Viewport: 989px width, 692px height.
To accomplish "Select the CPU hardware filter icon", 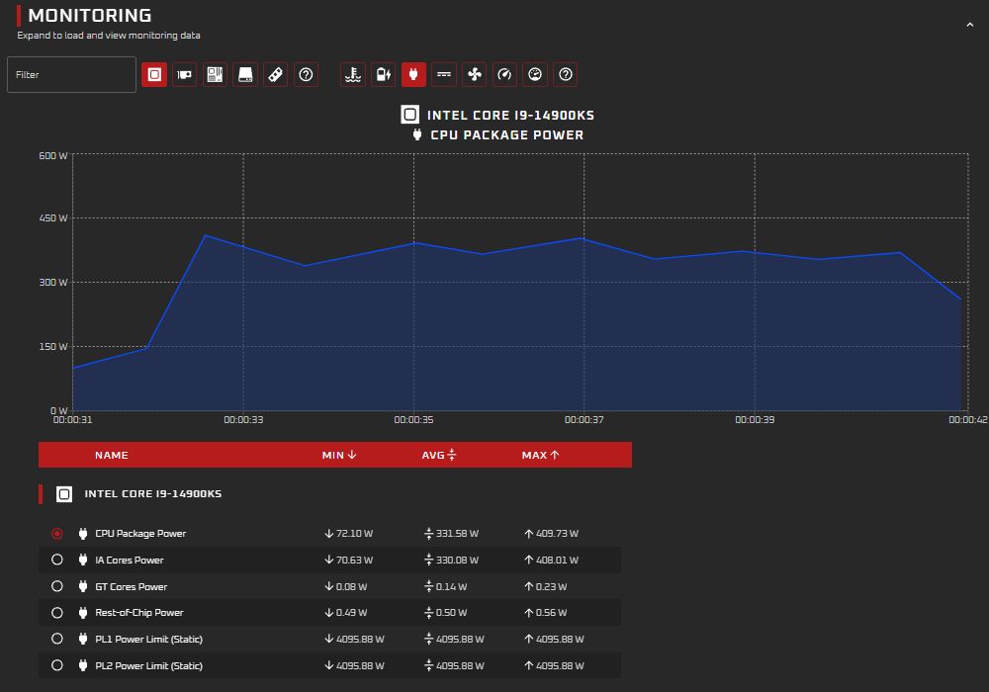I will 154,74.
